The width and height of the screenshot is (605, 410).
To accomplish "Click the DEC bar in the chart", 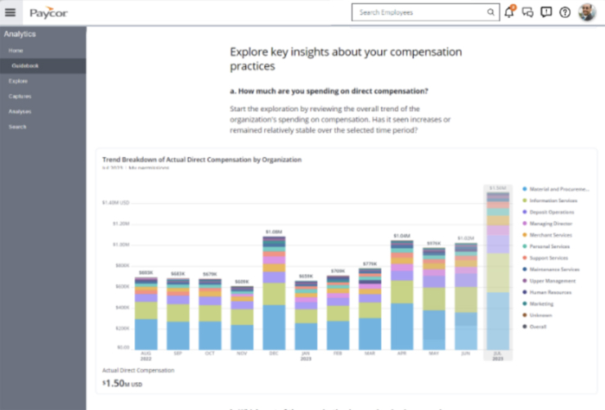I will pos(274,295).
